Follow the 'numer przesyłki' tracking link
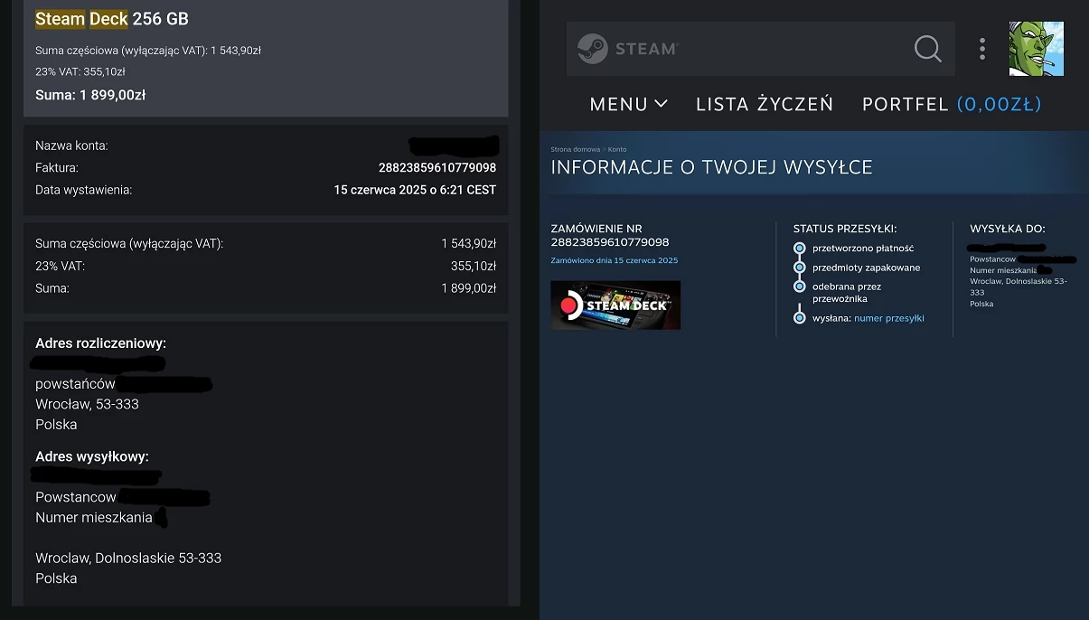The width and height of the screenshot is (1089, 620). (891, 317)
